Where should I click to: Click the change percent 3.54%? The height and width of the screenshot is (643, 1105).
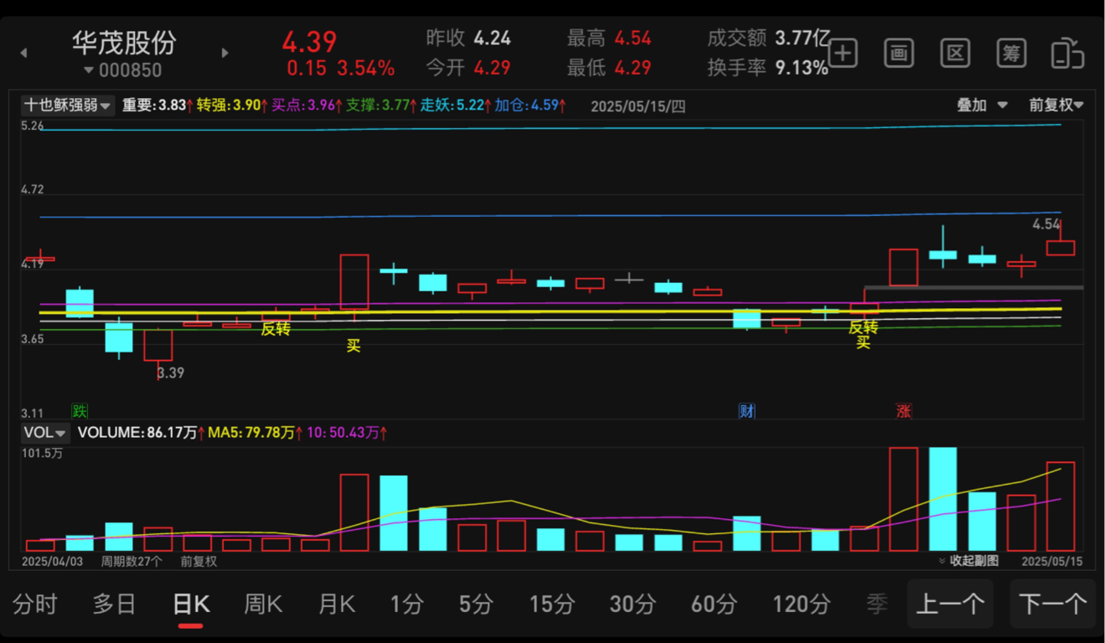click(x=365, y=69)
